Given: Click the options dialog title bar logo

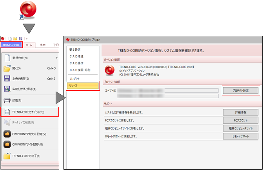Looking at the screenshot, I should [x=68, y=40].
